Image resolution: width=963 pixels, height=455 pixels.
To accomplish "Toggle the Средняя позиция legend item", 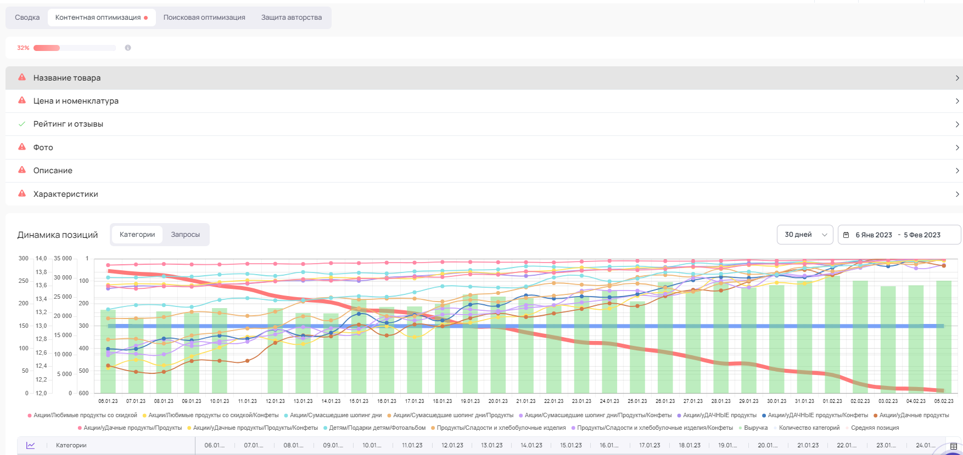I will [x=875, y=428].
